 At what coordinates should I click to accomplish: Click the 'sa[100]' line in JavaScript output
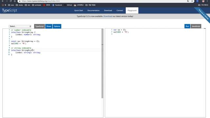point(121,32)
